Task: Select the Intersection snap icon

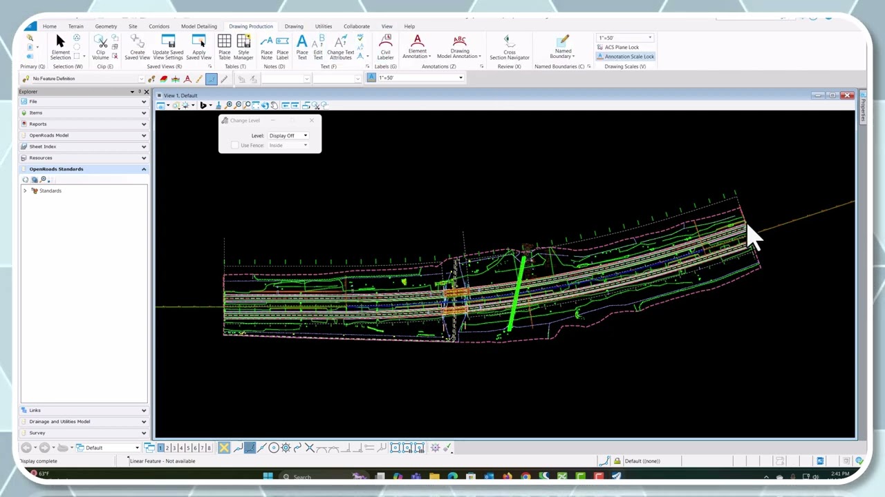Action: coord(309,448)
